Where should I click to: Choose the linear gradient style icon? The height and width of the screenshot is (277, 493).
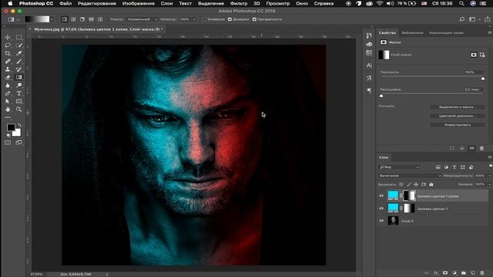pos(65,19)
